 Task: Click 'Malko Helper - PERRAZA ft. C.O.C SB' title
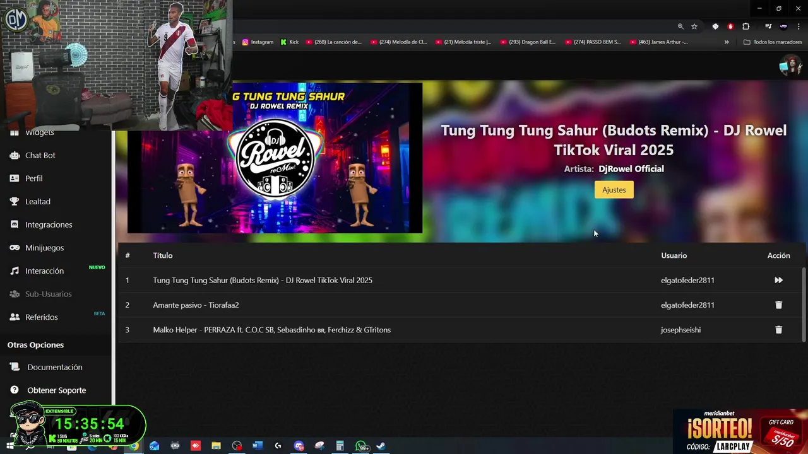[x=271, y=330]
